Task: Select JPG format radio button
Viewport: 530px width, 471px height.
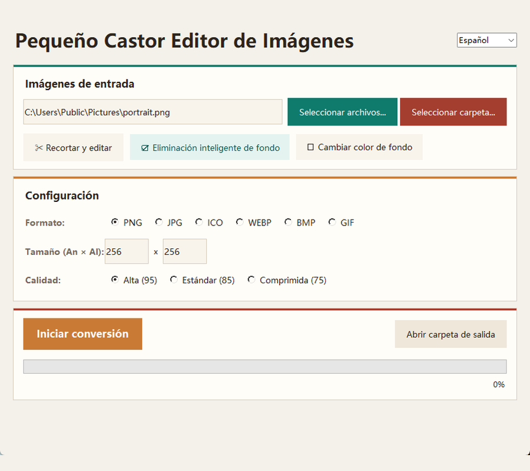Action: [158, 222]
